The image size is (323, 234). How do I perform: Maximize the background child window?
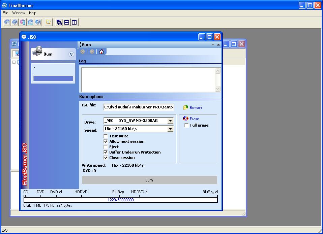click(x=234, y=44)
